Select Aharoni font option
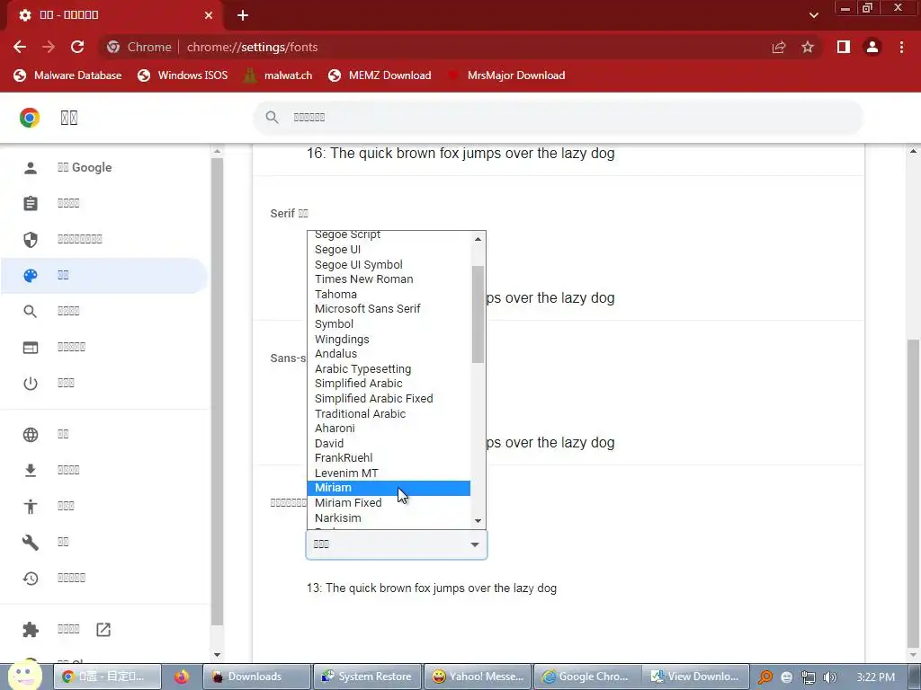 [x=389, y=429]
